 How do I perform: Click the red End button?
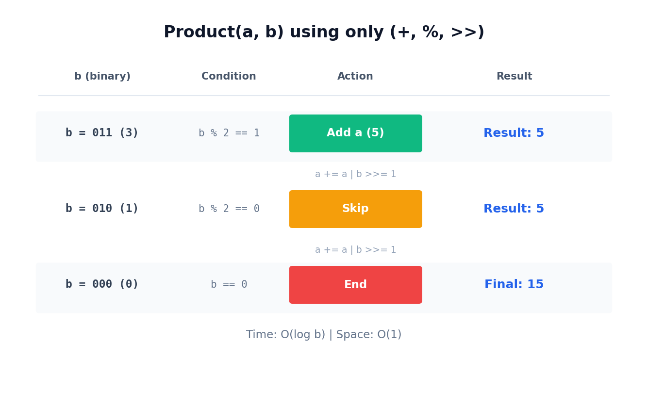(x=355, y=285)
